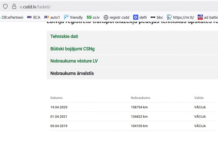Viewport: 218px width, 165px height.
Task: Select the date 01.04.2021
Action: coord(59,117)
